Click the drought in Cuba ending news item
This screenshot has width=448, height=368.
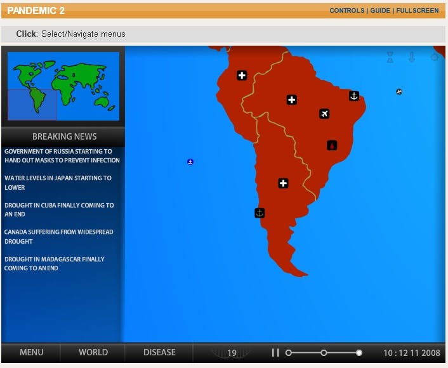pyautogui.click(x=59, y=209)
